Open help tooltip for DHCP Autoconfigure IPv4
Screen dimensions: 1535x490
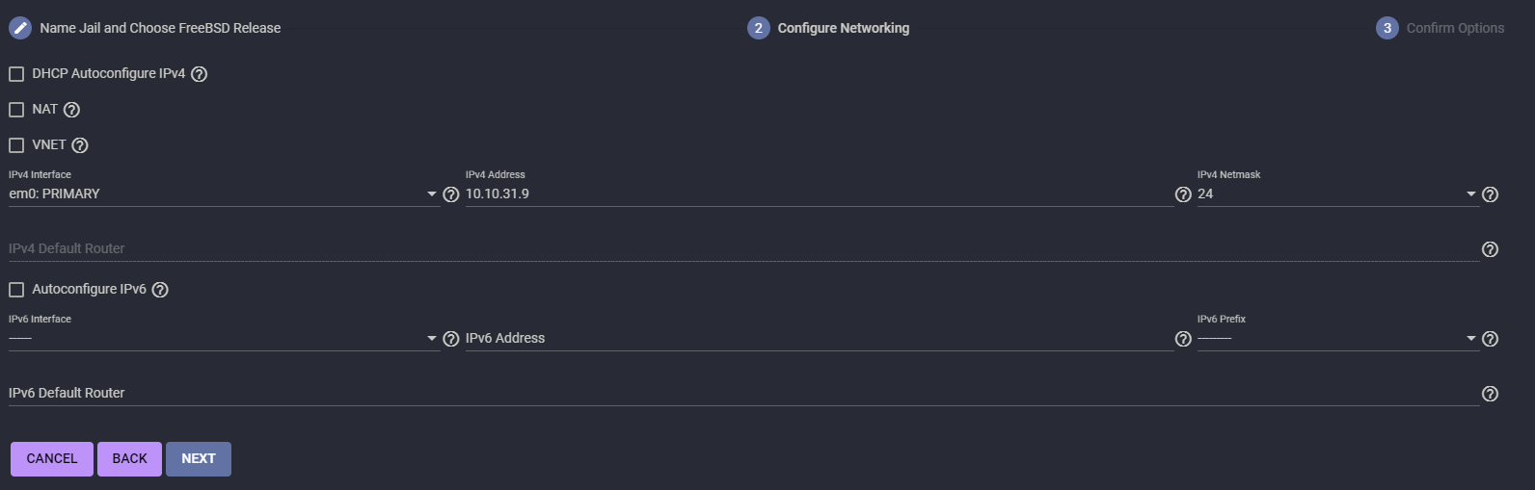coord(200,74)
